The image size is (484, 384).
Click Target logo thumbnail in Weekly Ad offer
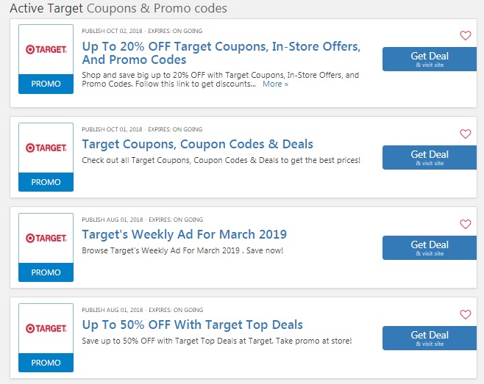pyautogui.click(x=46, y=238)
